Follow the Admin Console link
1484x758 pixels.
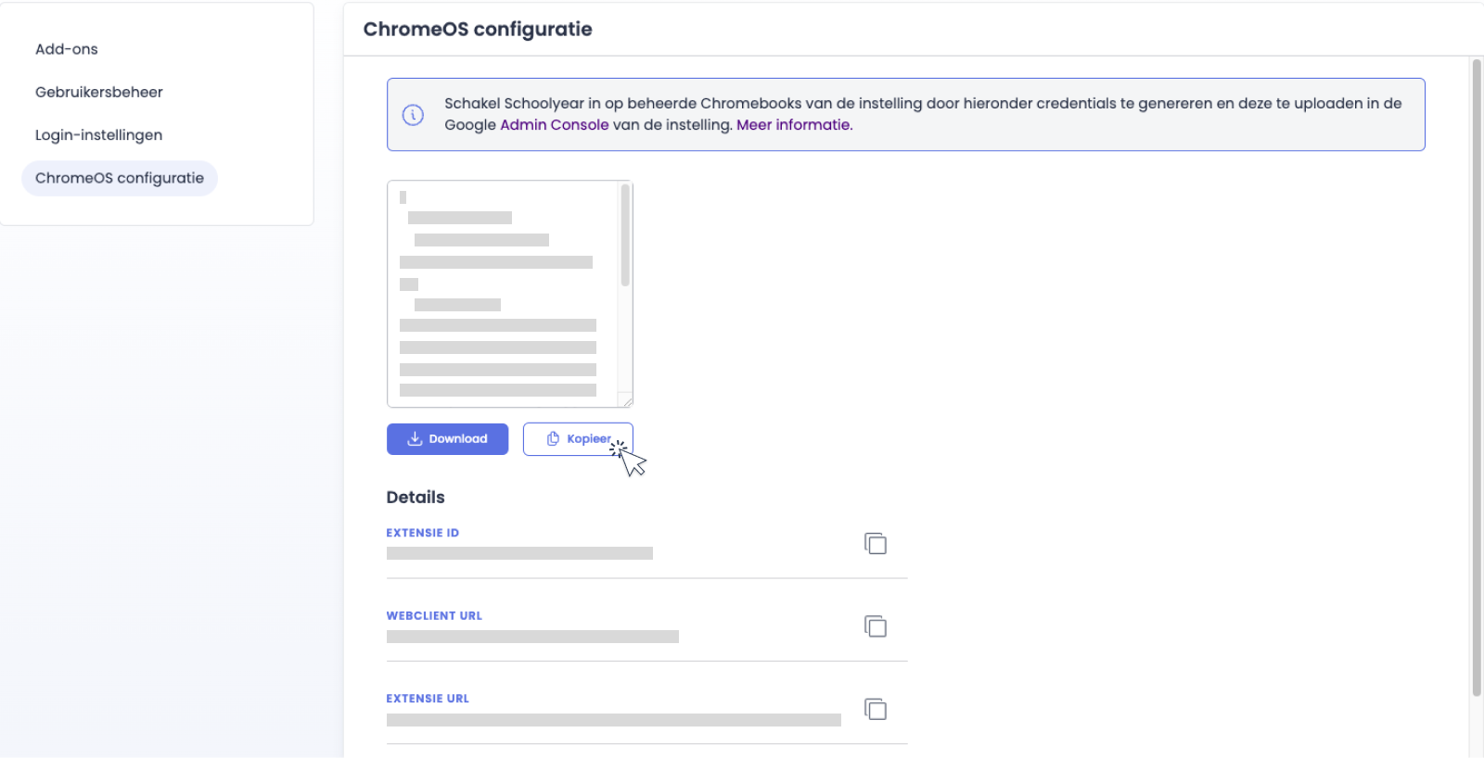(x=555, y=125)
